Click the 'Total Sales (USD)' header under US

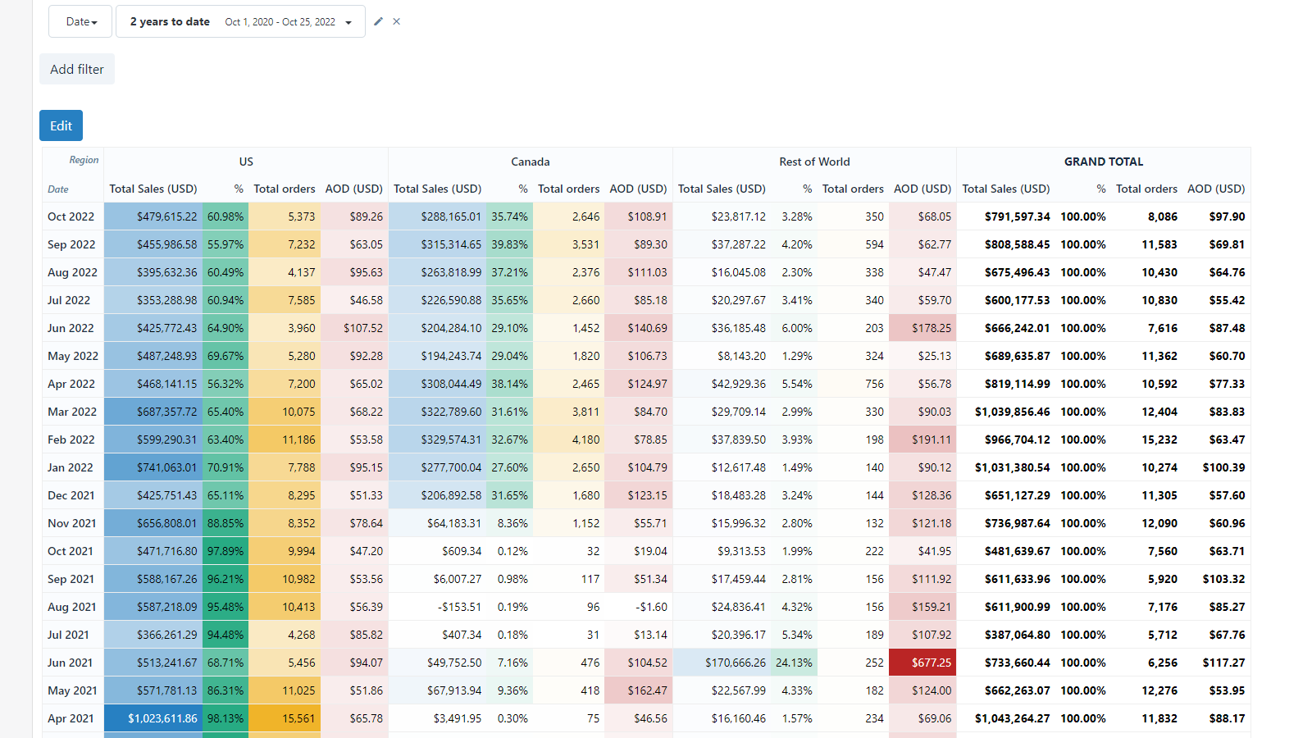click(x=153, y=189)
